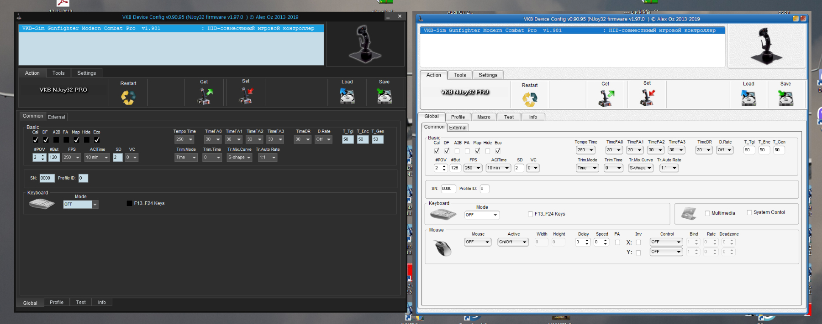
Task: Open ACITime dropdown in dark window
Action: pyautogui.click(x=97, y=157)
